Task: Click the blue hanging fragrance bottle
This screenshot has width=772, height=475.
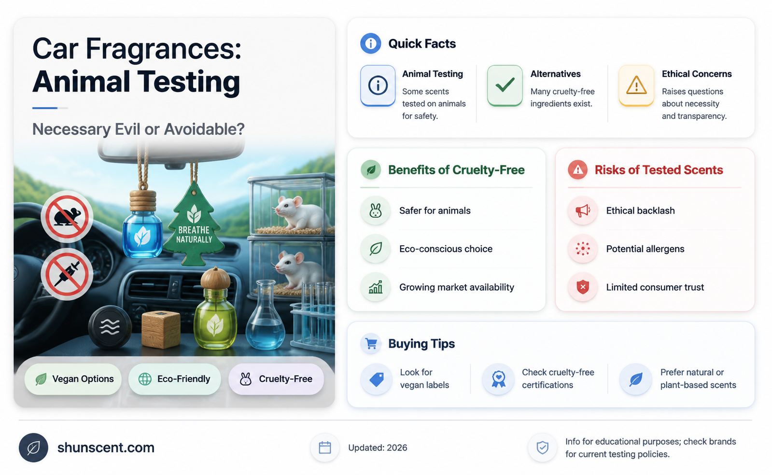Action: click(142, 224)
